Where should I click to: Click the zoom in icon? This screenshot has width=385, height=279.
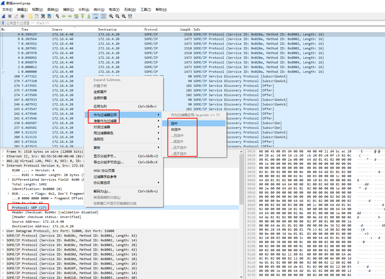[111, 16]
